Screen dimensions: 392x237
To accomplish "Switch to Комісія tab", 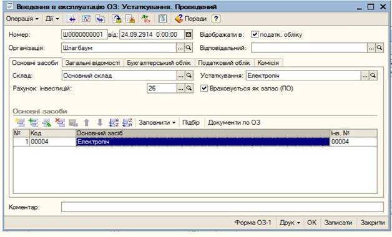I will 268,63.
